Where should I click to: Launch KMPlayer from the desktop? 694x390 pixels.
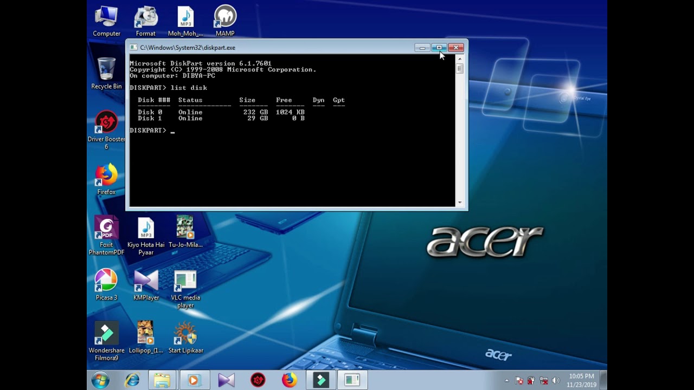(146, 284)
